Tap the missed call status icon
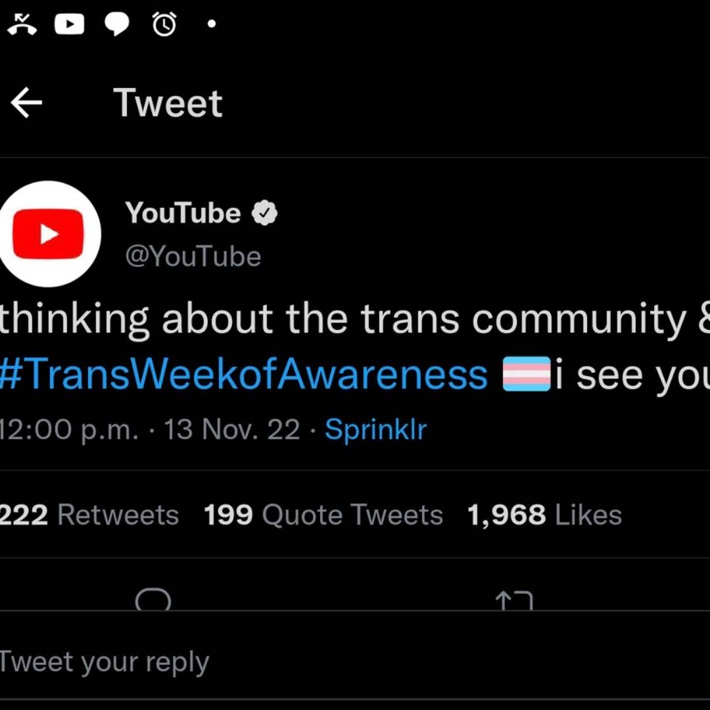Image resolution: width=710 pixels, height=710 pixels. click(22, 24)
